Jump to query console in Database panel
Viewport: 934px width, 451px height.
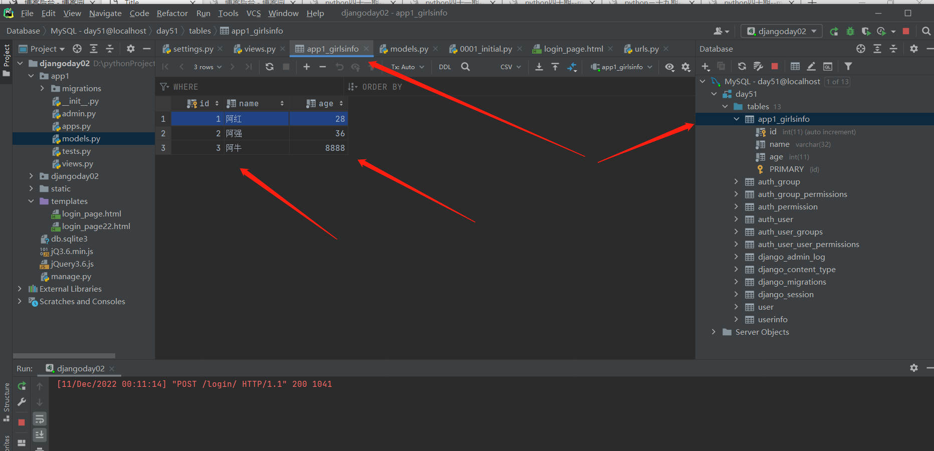point(828,66)
